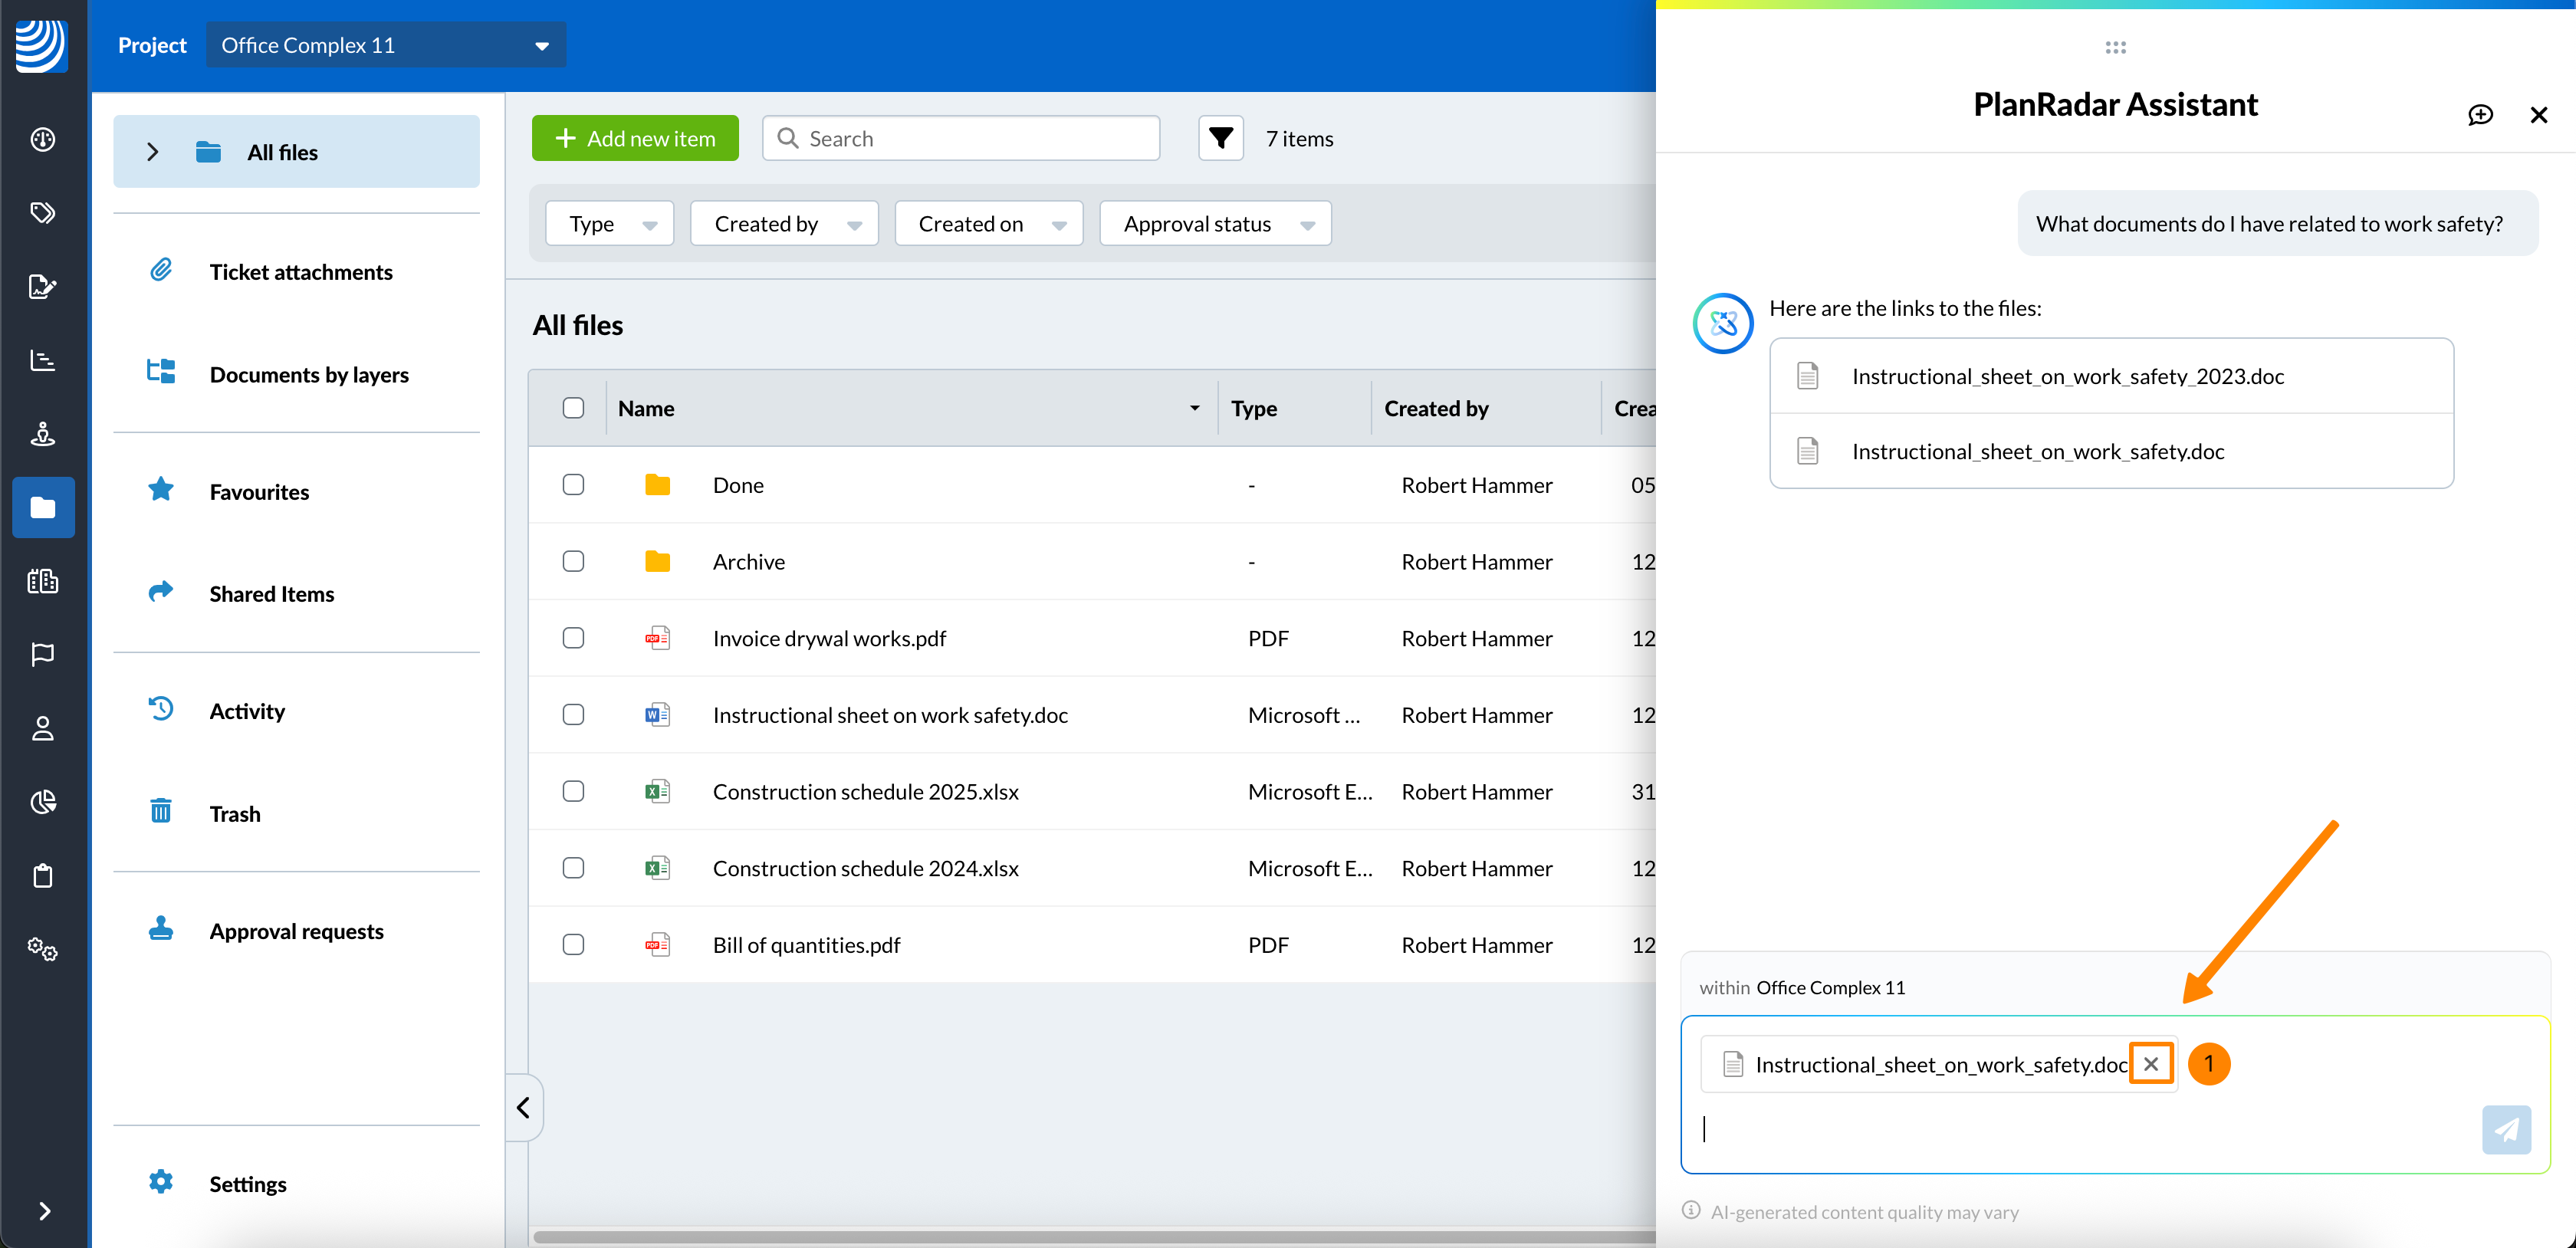Expand the All files tree chevron
This screenshot has width=2576, height=1248.
tap(152, 152)
